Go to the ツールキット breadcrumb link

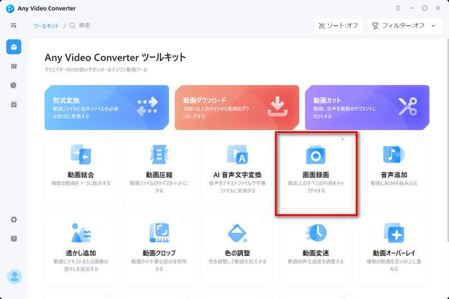point(46,26)
